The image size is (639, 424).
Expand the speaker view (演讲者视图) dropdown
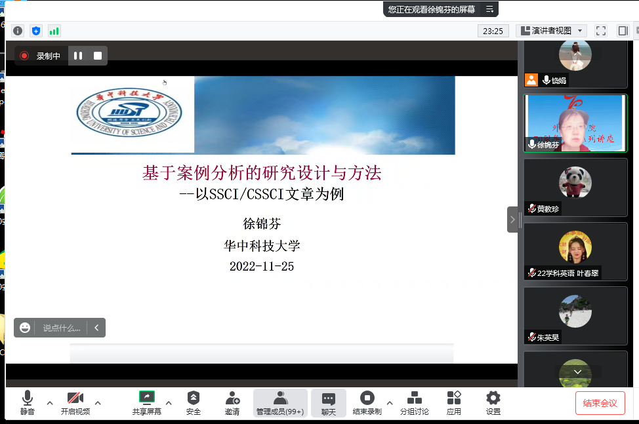point(551,31)
